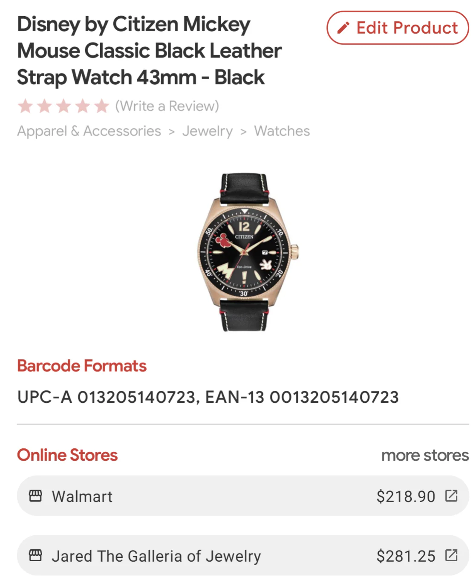Image resolution: width=476 pixels, height=580 pixels.
Task: Click the Walmart storefront icon
Action: pos(35,496)
